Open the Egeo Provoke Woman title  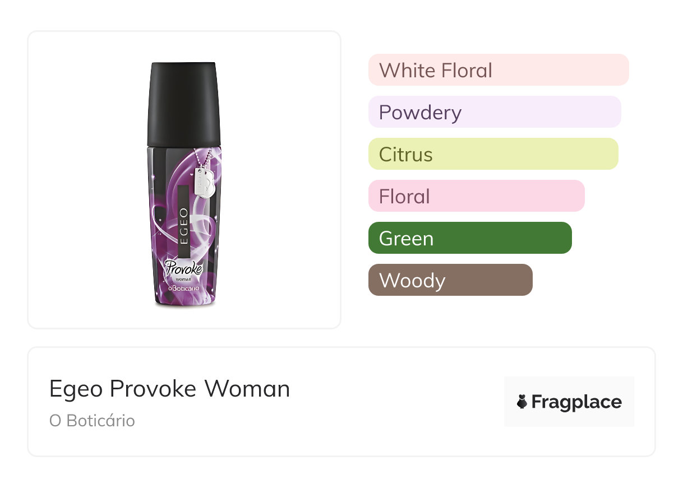[169, 389]
